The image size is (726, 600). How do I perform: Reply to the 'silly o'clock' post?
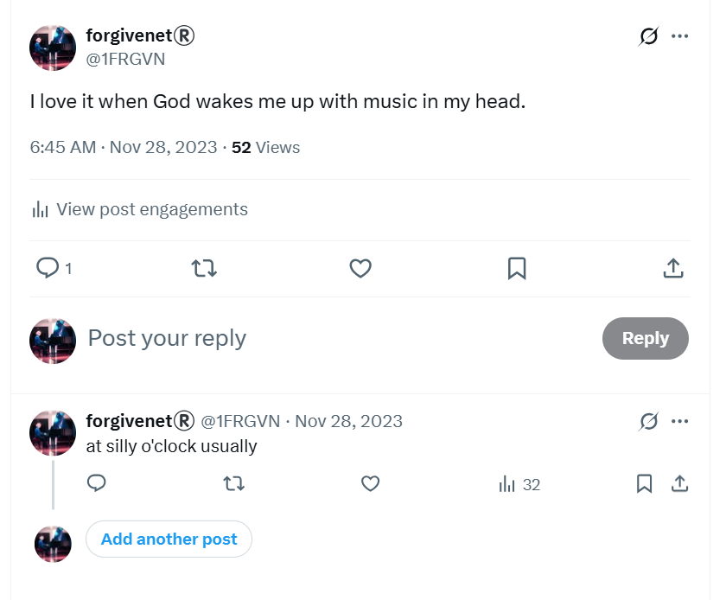pyautogui.click(x=96, y=483)
